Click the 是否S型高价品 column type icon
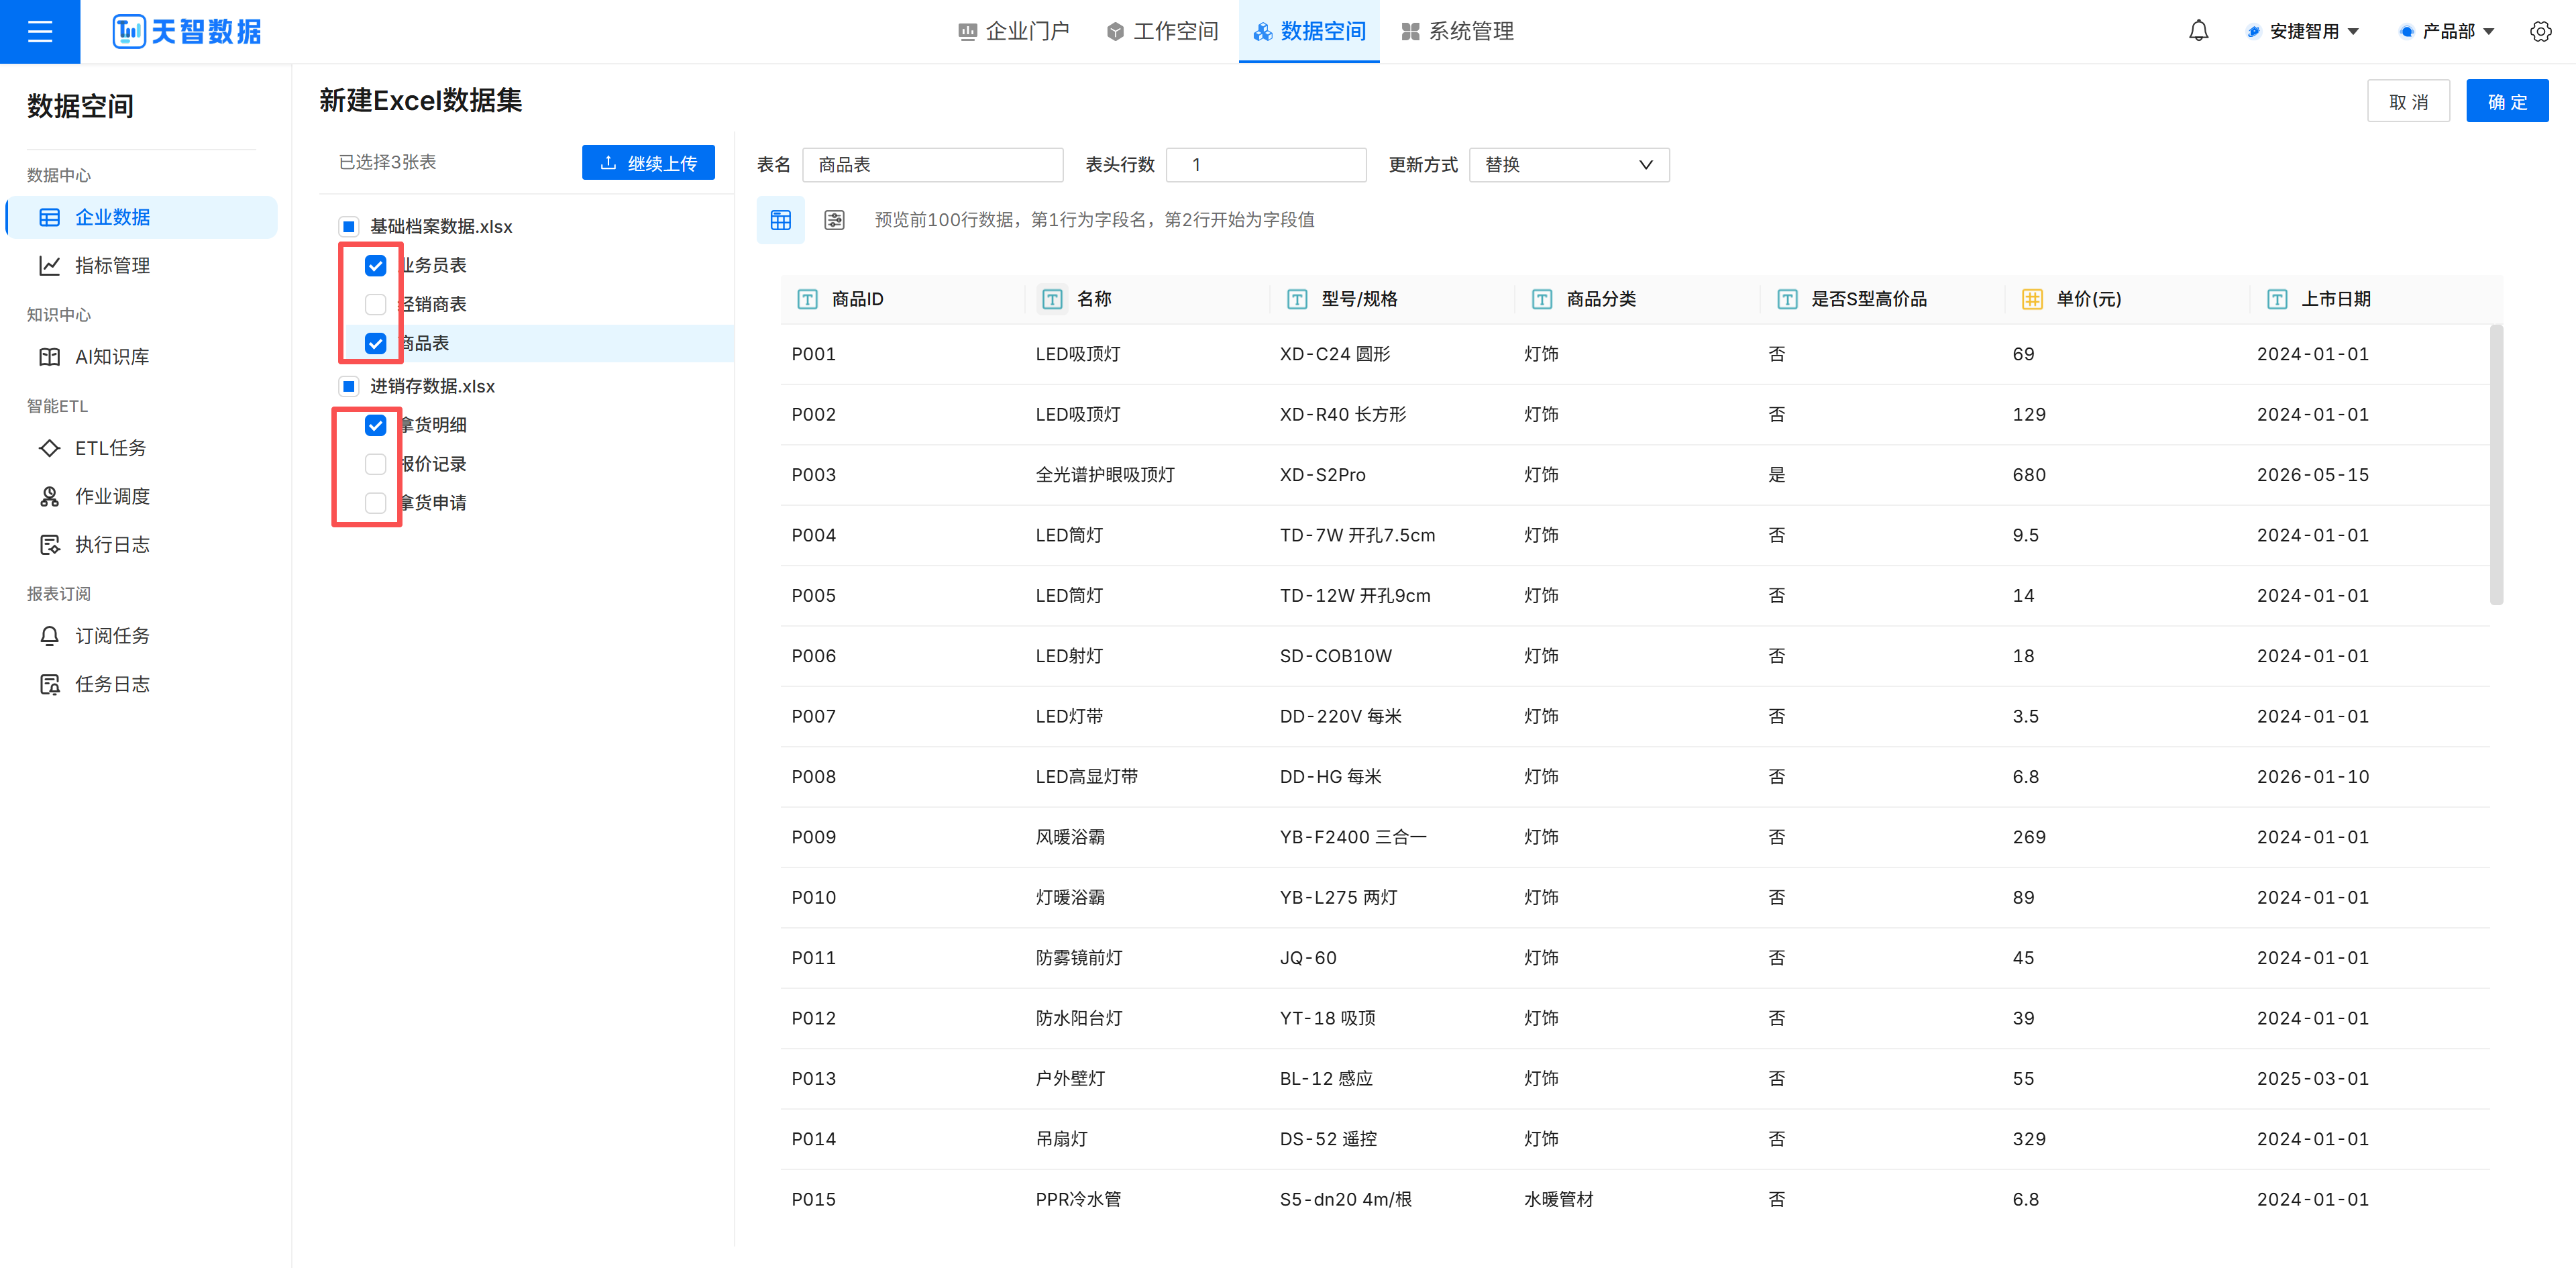 1787,299
